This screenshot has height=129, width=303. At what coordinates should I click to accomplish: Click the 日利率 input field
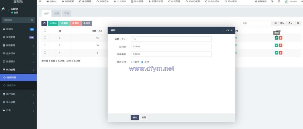point(171,47)
